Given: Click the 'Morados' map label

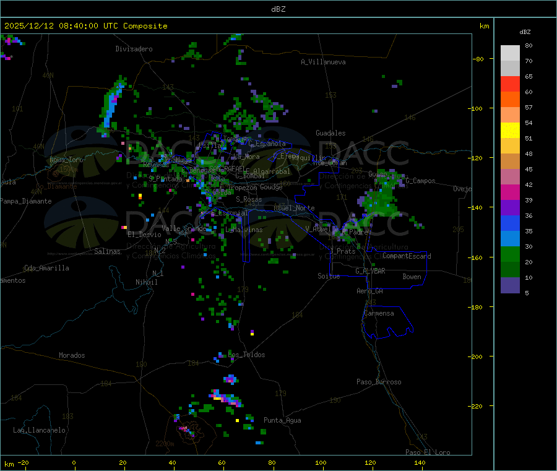Looking at the screenshot, I should tap(72, 355).
